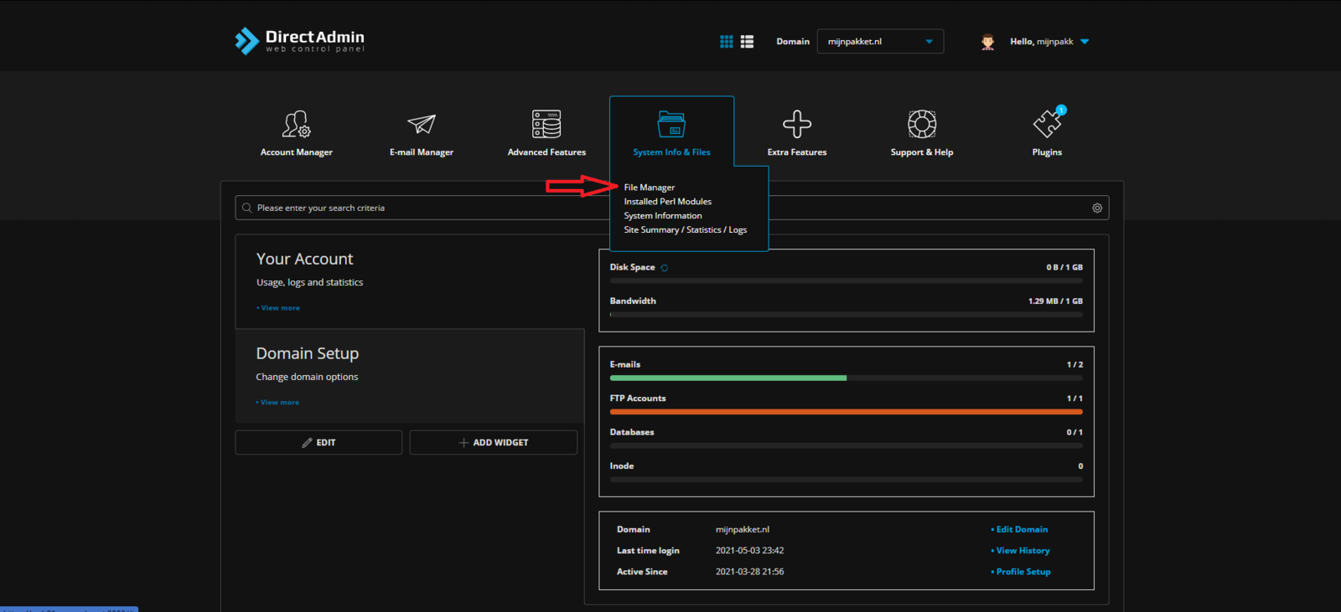Click the Your Account heading
This screenshot has height=612, width=1341.
tap(305, 260)
